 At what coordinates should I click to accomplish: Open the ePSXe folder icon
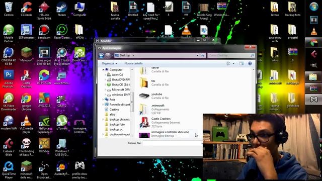tap(79, 32)
